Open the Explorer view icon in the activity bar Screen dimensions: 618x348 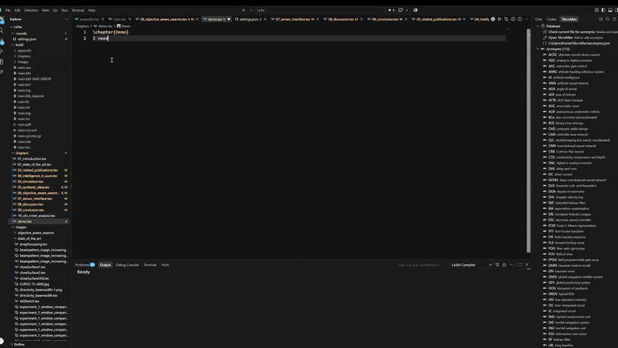click(1, 20)
